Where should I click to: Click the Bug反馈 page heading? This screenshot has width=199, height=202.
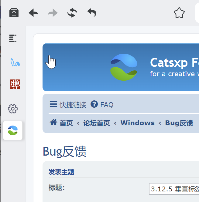tap(64, 152)
